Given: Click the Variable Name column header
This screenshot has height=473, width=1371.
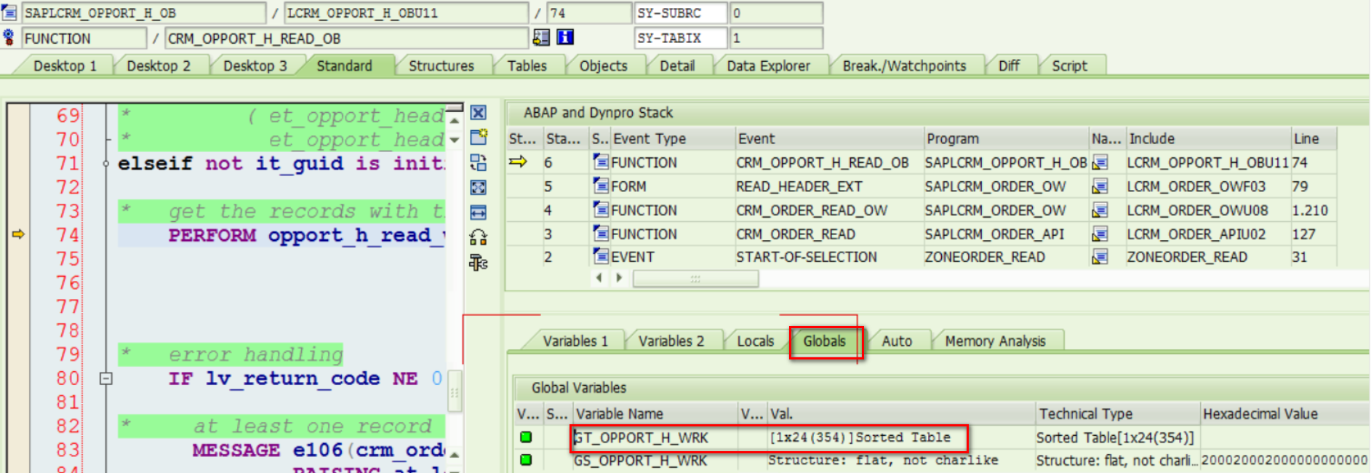Looking at the screenshot, I should click(655, 413).
